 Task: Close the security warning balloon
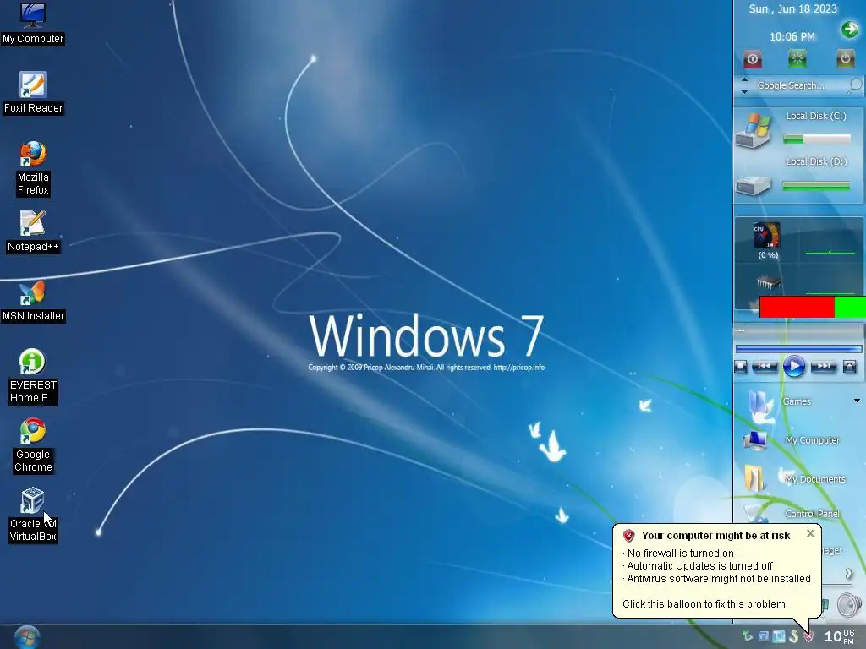[810, 533]
